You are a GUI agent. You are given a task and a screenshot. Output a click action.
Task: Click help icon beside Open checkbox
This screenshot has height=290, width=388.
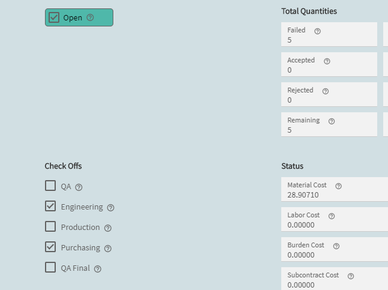90,17
